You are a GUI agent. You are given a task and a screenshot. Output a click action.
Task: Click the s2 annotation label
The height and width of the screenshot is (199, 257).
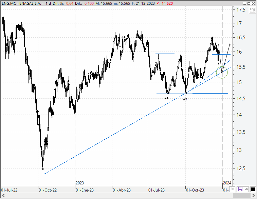185,99
